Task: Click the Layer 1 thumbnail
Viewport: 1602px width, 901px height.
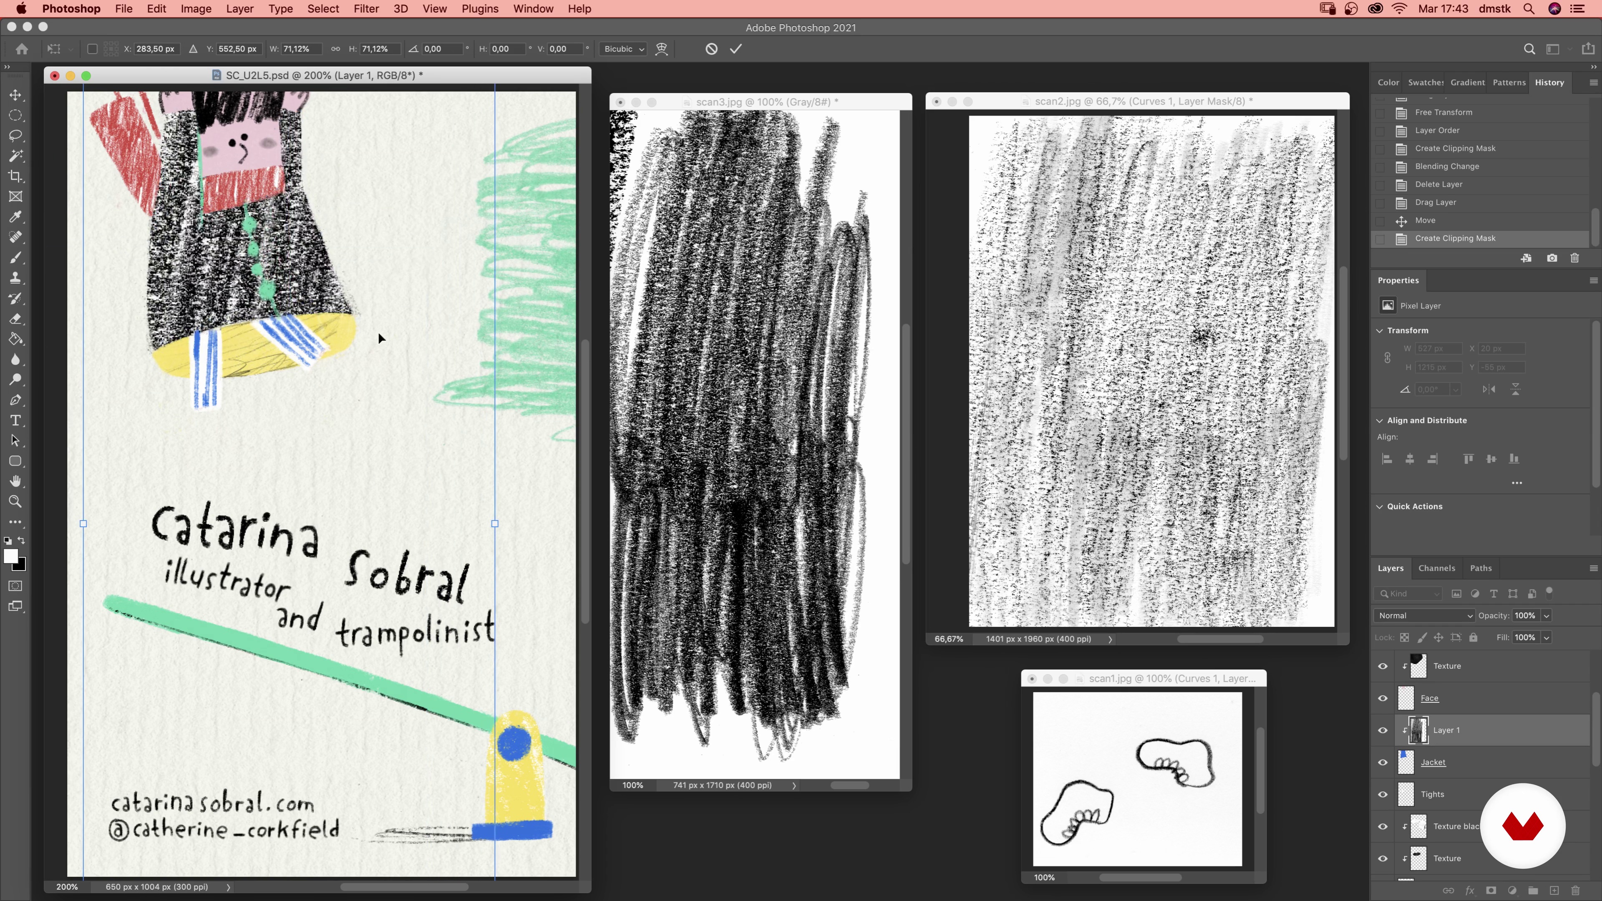Action: pyautogui.click(x=1418, y=730)
